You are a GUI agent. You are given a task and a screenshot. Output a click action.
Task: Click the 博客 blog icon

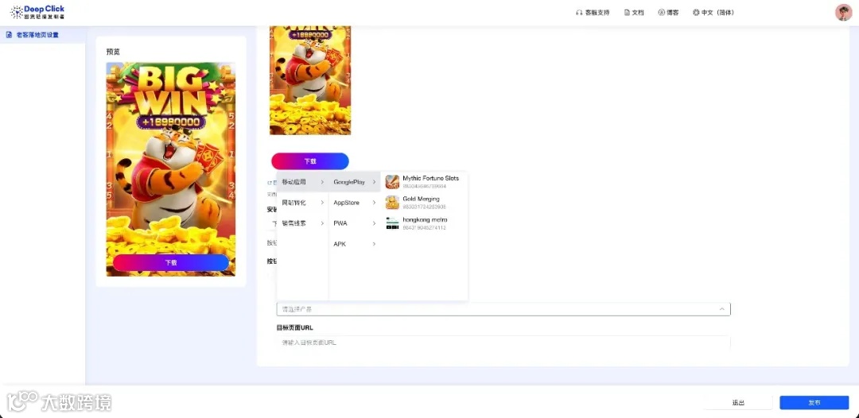coord(661,13)
